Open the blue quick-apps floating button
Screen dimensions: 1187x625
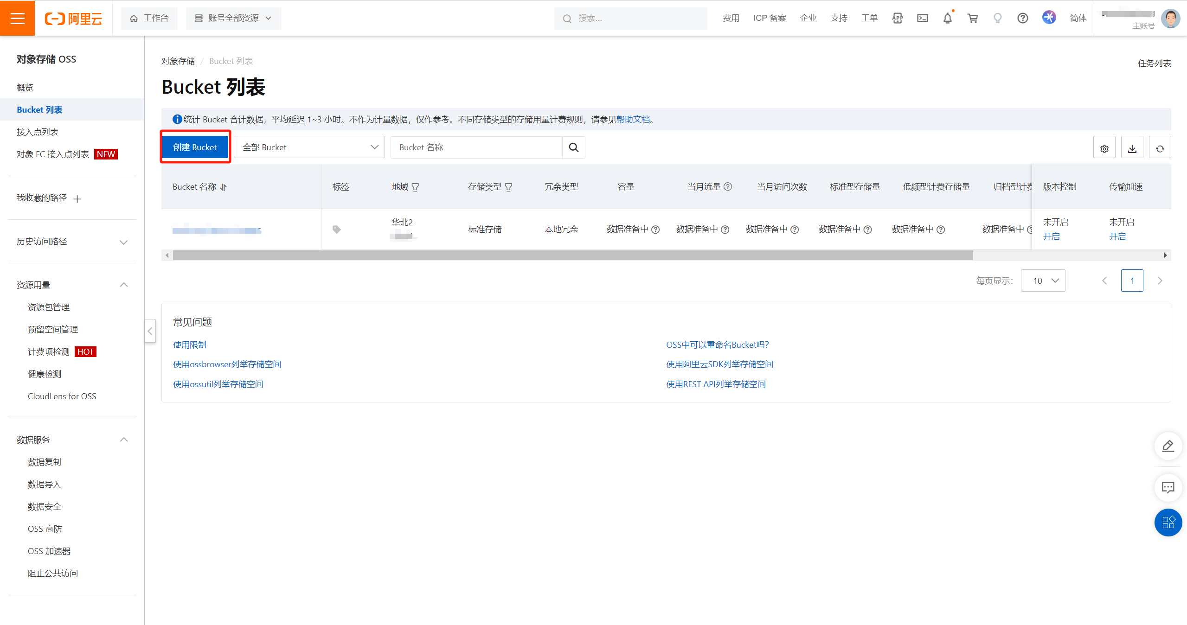pos(1168,523)
